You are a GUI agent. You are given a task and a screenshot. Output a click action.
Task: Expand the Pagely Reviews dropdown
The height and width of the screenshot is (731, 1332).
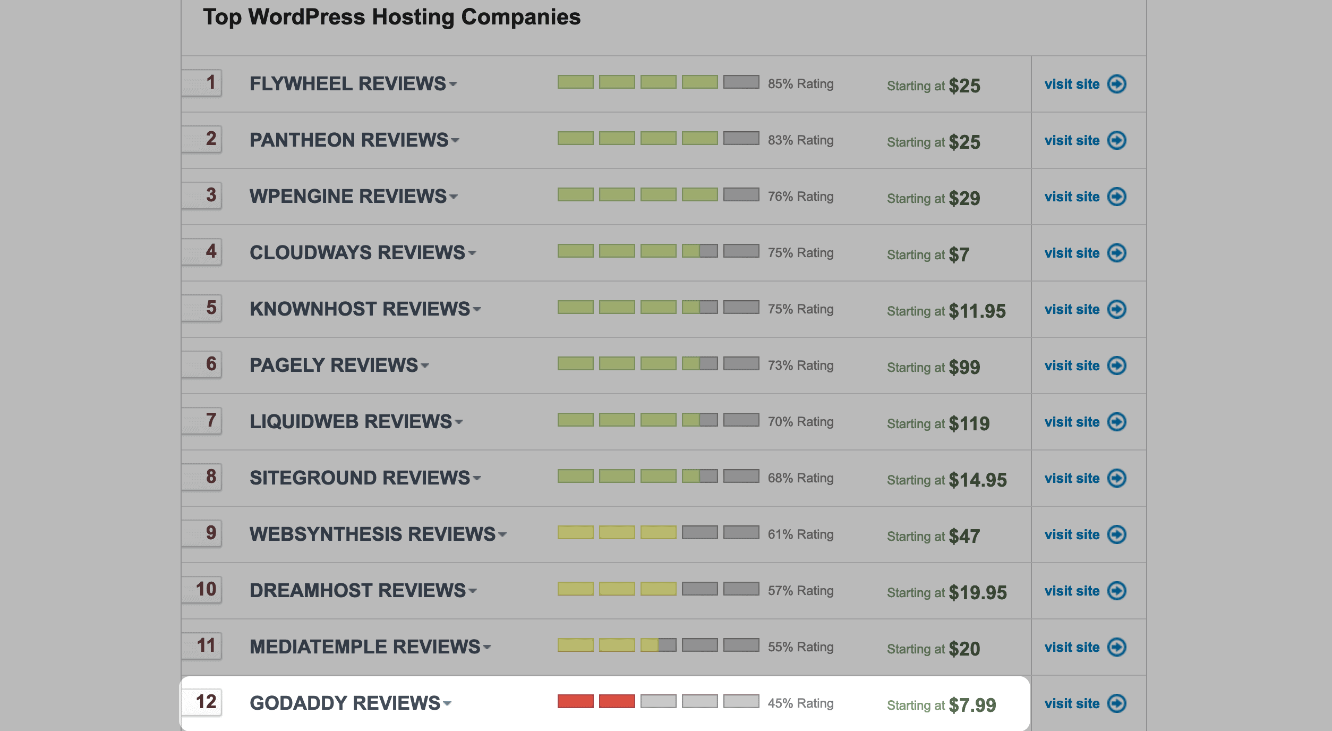pyautogui.click(x=425, y=365)
